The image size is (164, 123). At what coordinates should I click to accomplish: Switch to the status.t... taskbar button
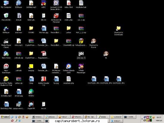(117, 121)
